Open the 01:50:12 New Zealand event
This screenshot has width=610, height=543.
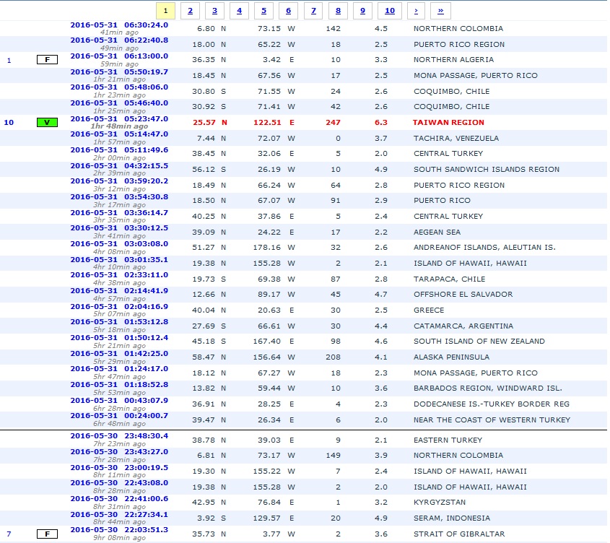[x=118, y=337]
